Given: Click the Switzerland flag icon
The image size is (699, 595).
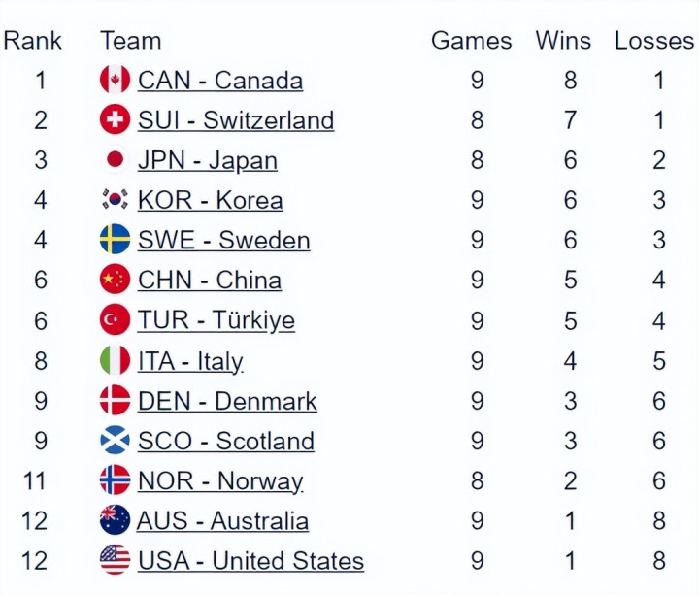Looking at the screenshot, I should 115,119.
